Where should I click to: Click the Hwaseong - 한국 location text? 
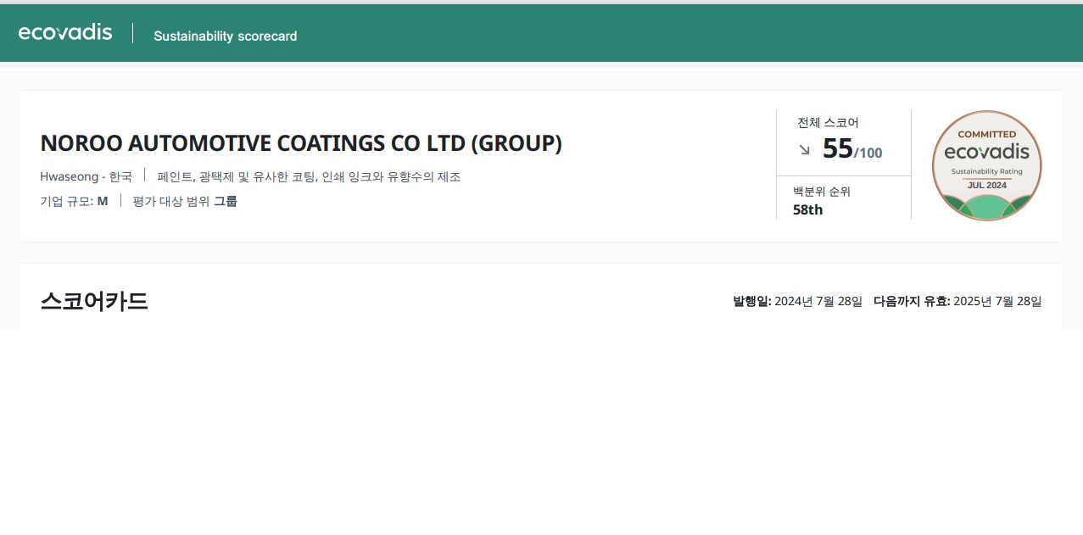(x=87, y=176)
